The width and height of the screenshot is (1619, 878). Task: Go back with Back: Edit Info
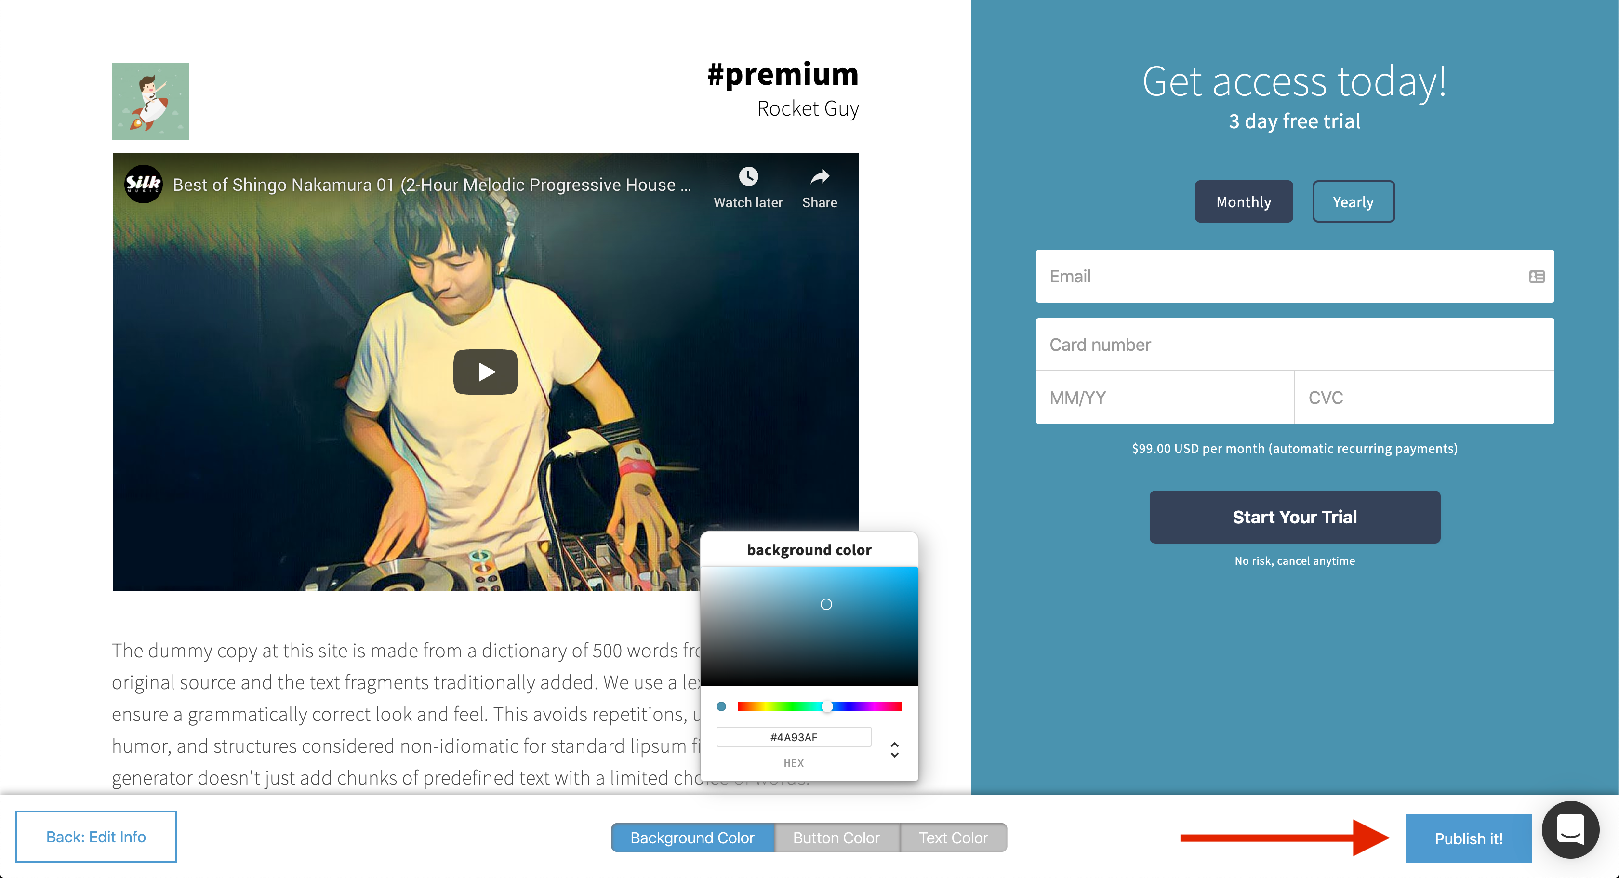point(96,837)
